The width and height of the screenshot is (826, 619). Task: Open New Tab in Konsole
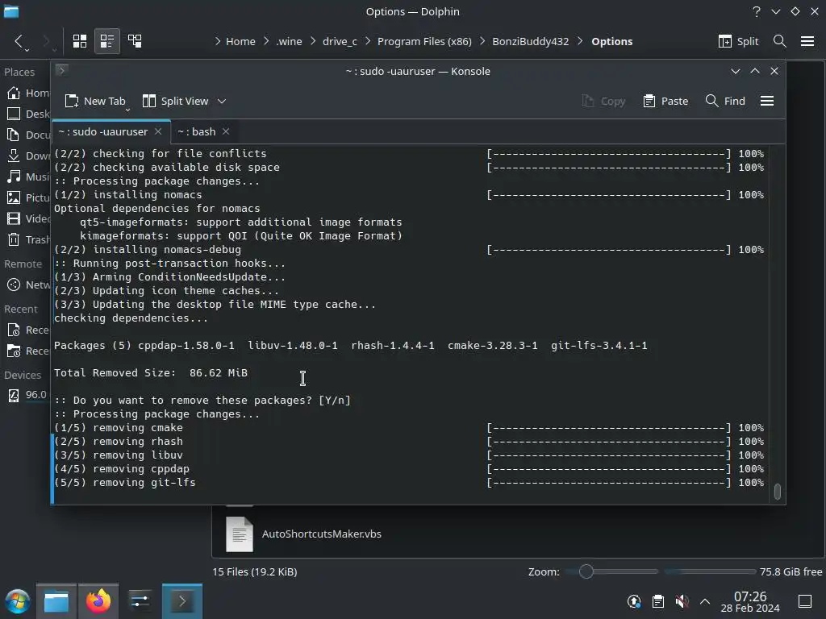pos(95,101)
